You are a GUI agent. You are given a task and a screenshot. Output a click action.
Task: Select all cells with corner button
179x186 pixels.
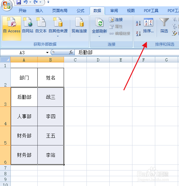[x=5, y=60]
